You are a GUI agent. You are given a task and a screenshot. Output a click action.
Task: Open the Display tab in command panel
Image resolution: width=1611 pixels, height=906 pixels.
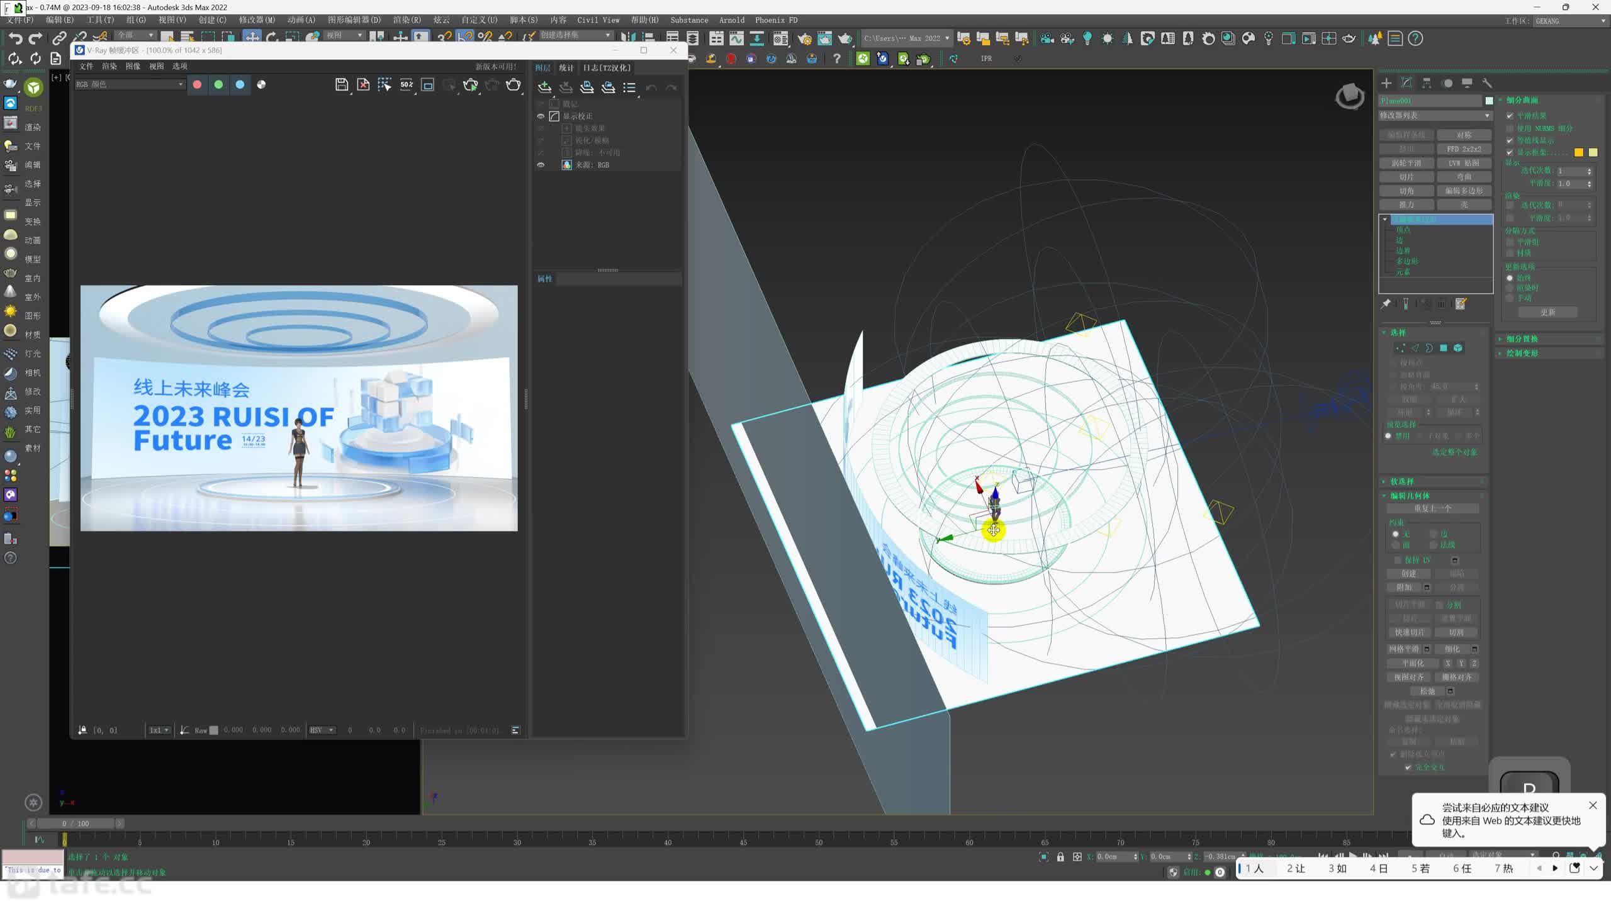pyautogui.click(x=1467, y=83)
